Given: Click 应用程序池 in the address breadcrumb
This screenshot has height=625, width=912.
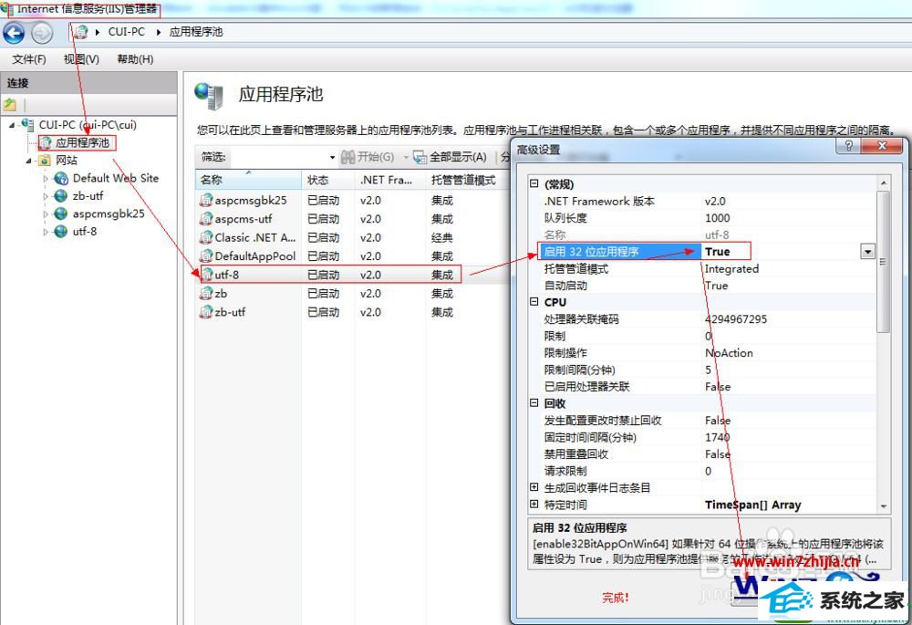Looking at the screenshot, I should [196, 32].
